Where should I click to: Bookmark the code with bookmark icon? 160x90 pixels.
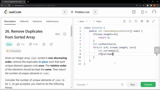124,21
